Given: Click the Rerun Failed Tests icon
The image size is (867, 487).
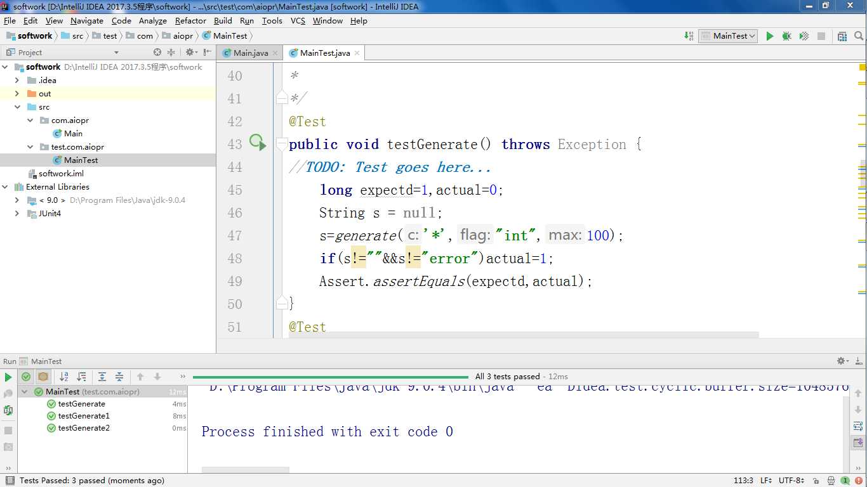Looking at the screenshot, I should point(8,394).
